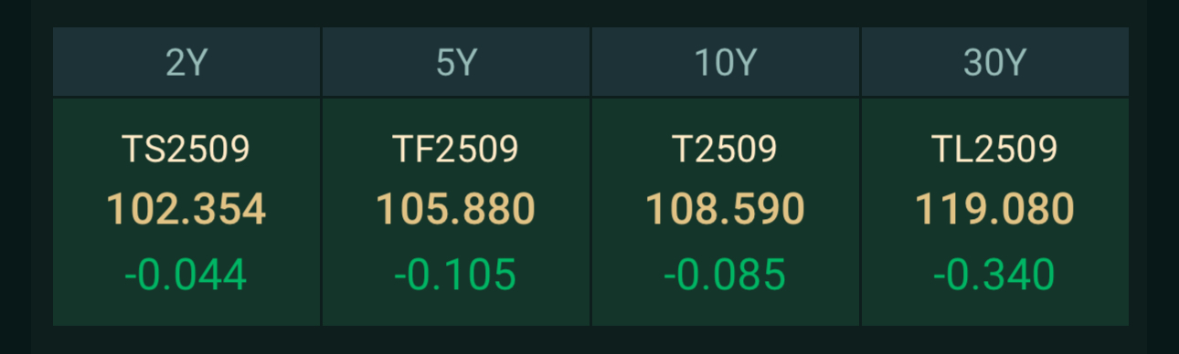Tap the 108.590 last price
The height and width of the screenshot is (354, 1179).
pos(725,210)
